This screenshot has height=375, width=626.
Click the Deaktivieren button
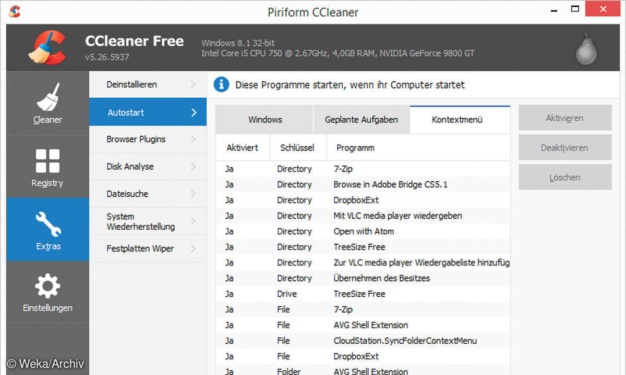point(565,147)
